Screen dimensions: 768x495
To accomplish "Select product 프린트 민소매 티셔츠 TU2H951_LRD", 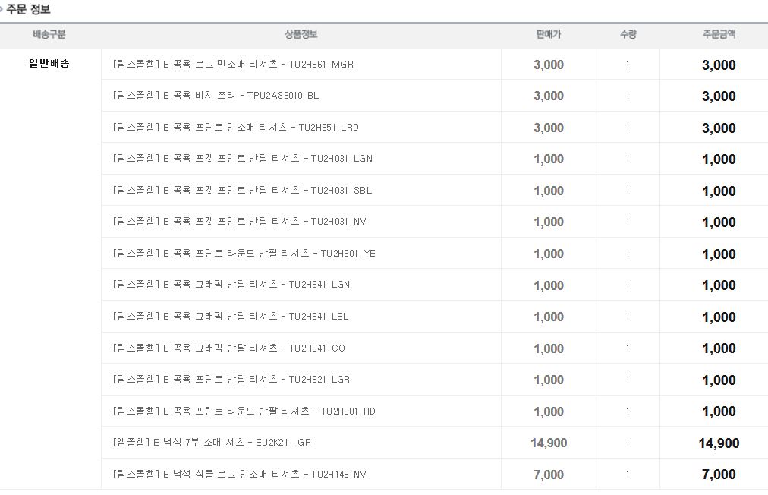I will (235, 128).
